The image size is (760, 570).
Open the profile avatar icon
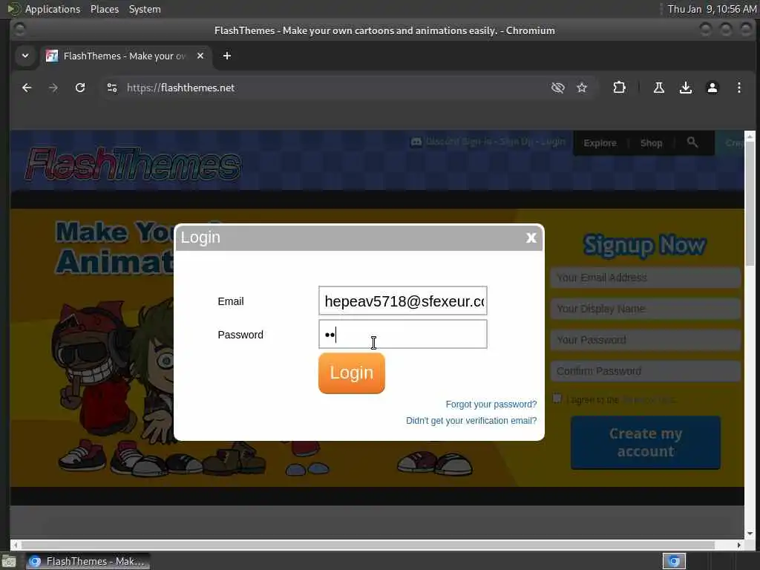click(712, 88)
